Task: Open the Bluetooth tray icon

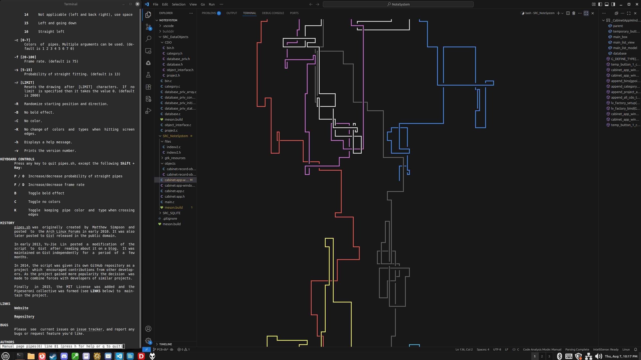Action: click(x=559, y=356)
